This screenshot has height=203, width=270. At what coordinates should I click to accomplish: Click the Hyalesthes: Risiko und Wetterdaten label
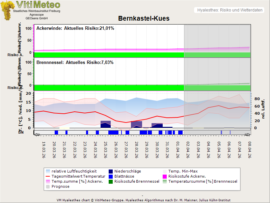230,10
